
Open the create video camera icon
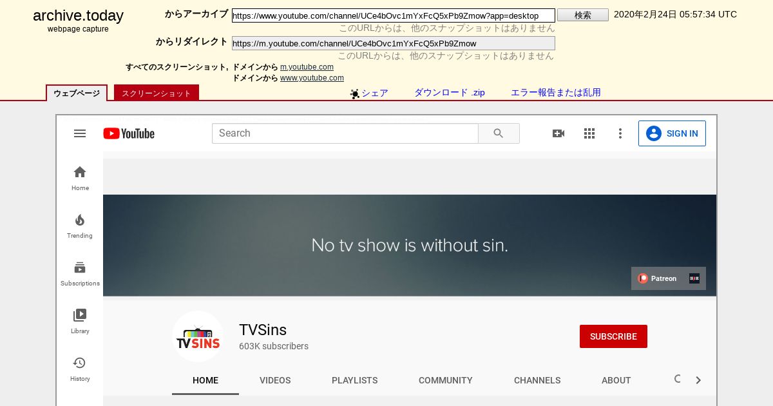(558, 133)
